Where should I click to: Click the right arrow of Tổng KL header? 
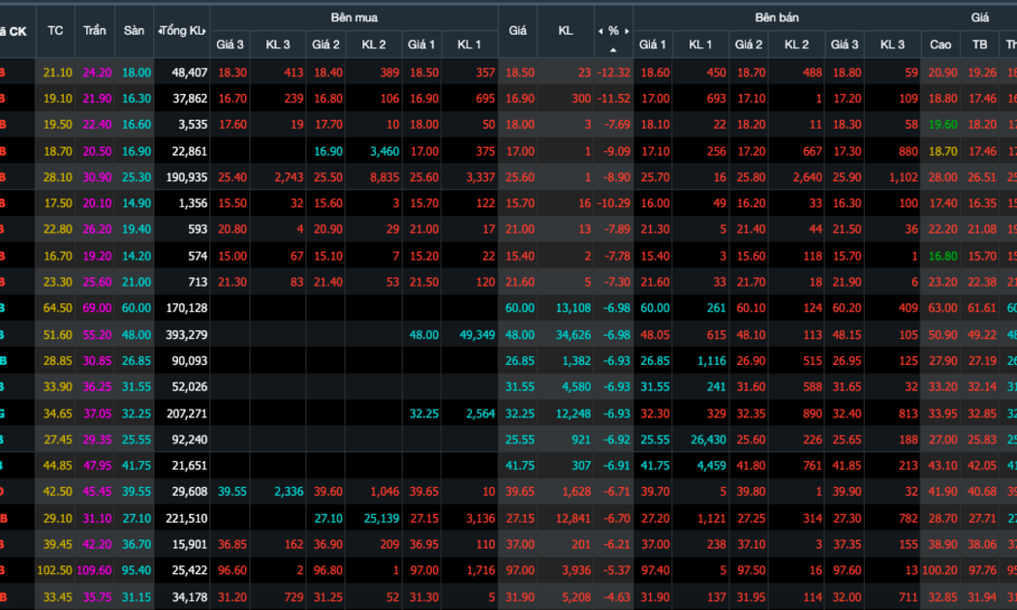point(203,31)
